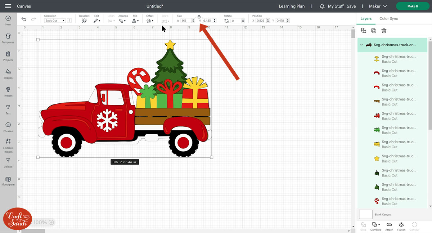Screen dimensions: 432x233
Task: Open the Images library
Action: pos(8,91)
